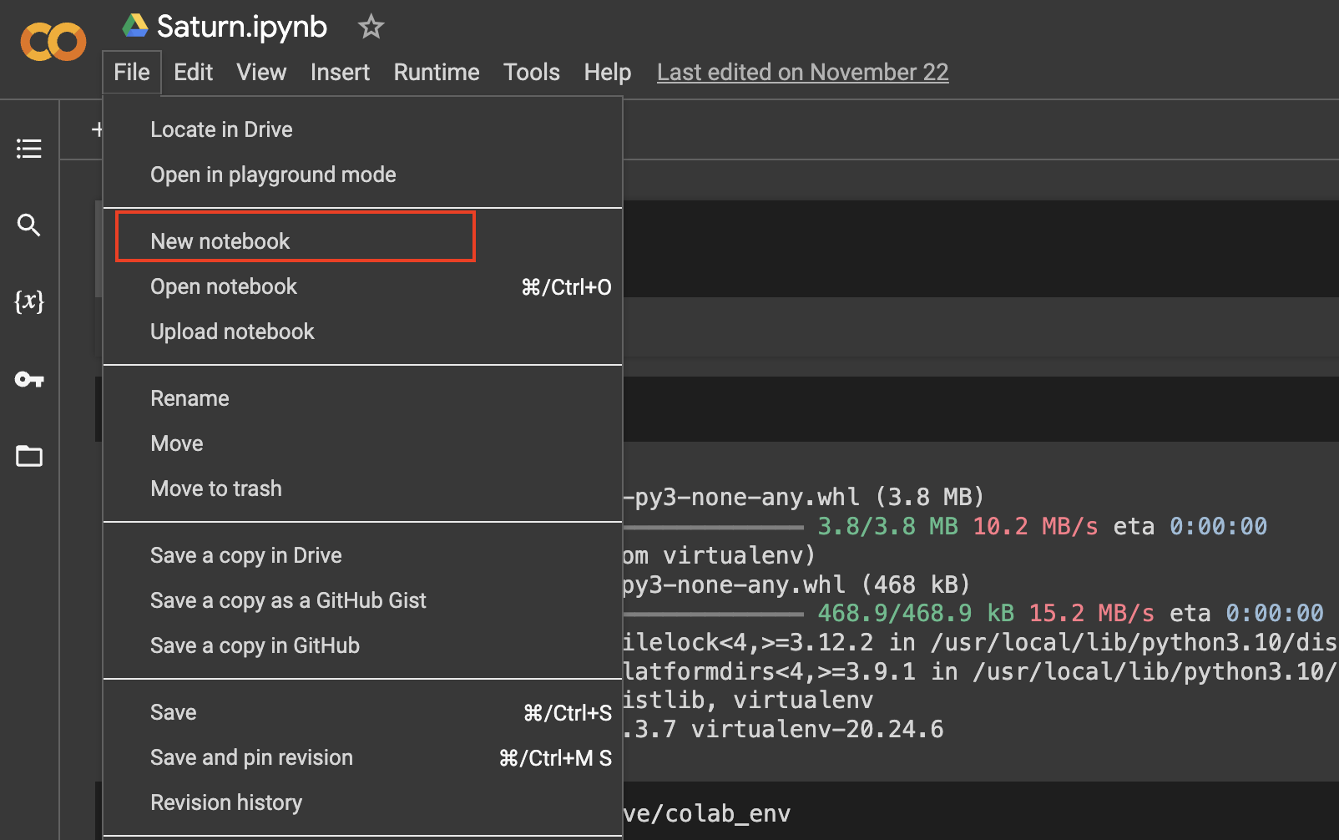The image size is (1339, 840).
Task: Click the Saturn.ipynb notebook title
Action: [x=242, y=27]
